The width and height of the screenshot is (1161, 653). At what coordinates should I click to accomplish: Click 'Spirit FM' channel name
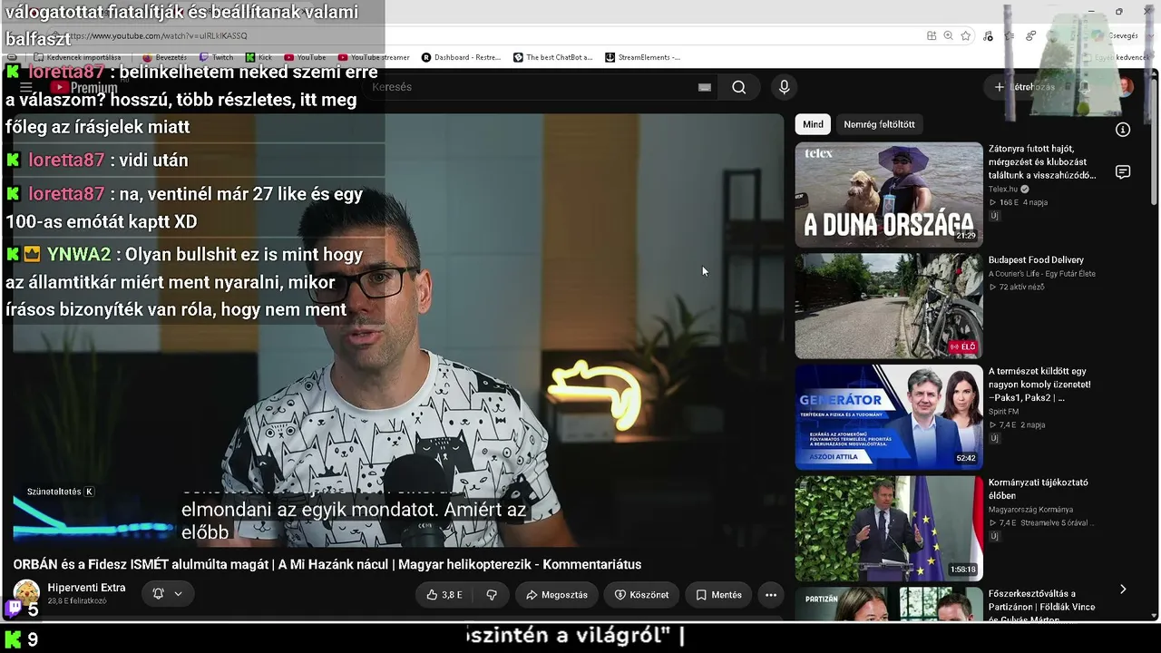point(1003,412)
